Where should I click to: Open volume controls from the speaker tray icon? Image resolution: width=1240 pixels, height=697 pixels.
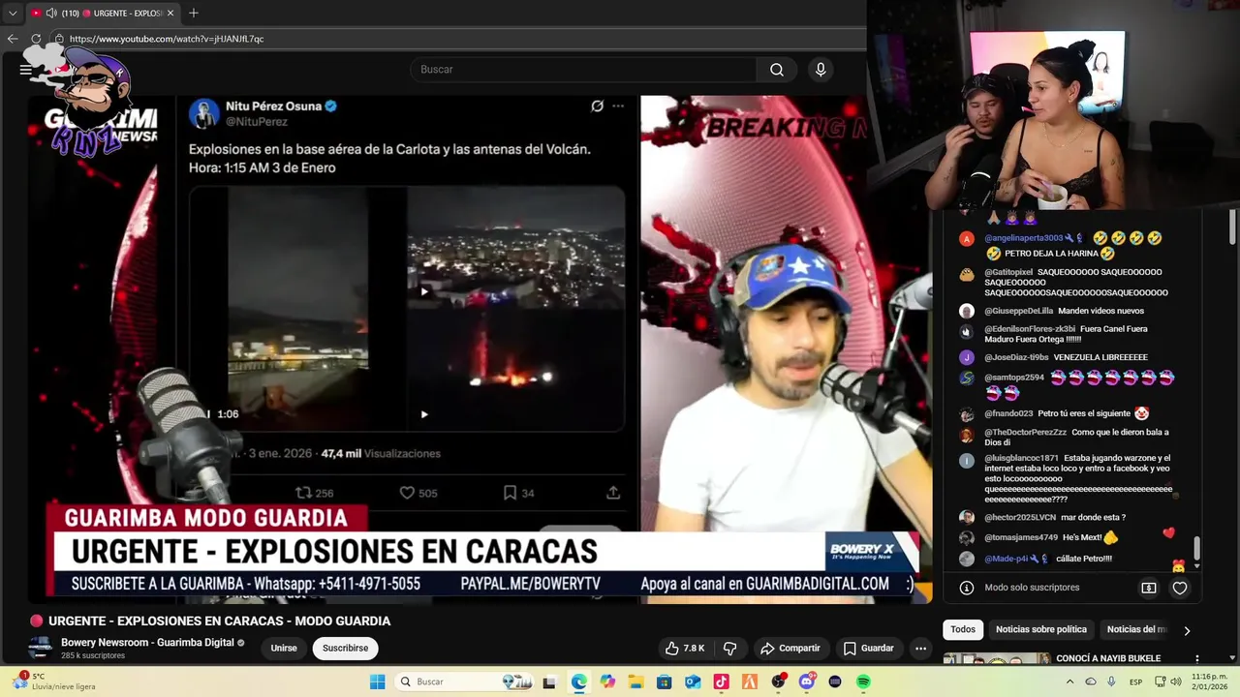(1175, 682)
